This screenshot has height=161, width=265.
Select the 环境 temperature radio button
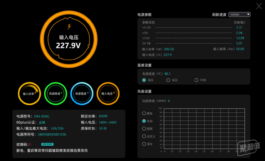(196, 80)
